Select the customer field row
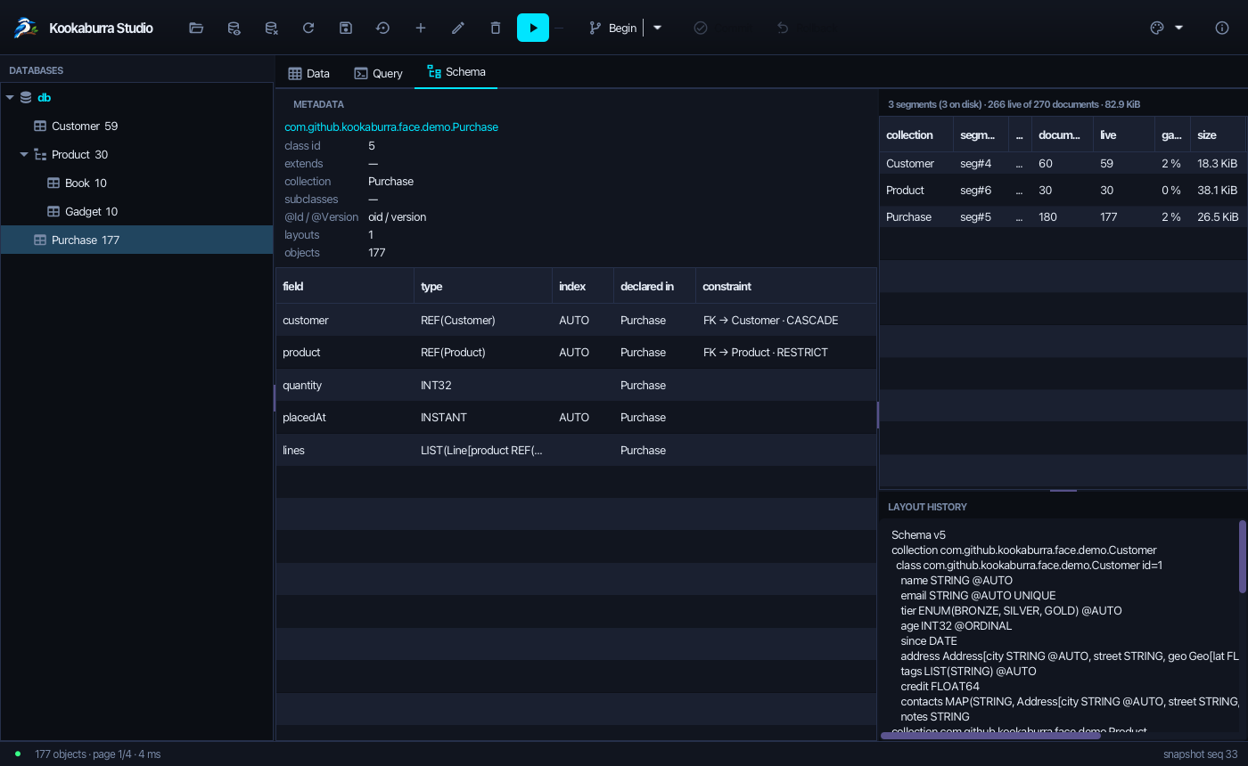1248x766 pixels. coord(577,321)
